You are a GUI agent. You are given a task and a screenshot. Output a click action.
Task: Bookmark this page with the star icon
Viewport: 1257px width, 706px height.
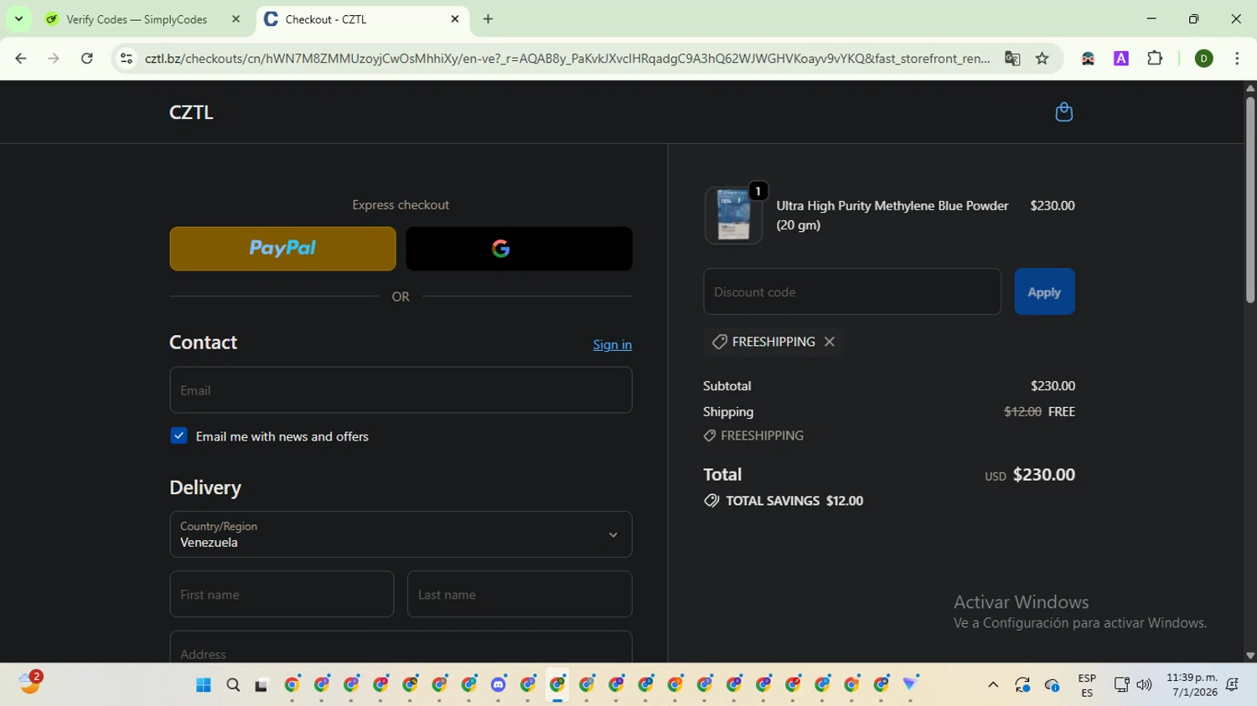click(1042, 59)
